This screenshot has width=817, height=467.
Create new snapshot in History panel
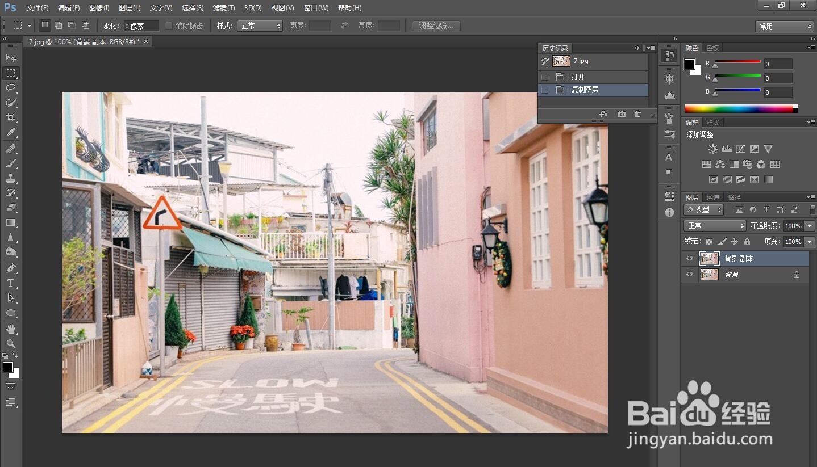coord(622,114)
